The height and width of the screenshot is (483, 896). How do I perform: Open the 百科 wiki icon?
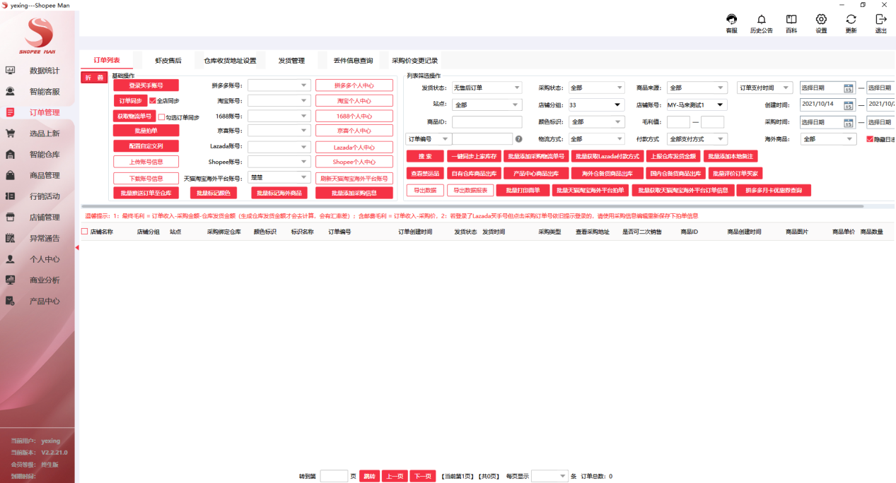pos(791,20)
